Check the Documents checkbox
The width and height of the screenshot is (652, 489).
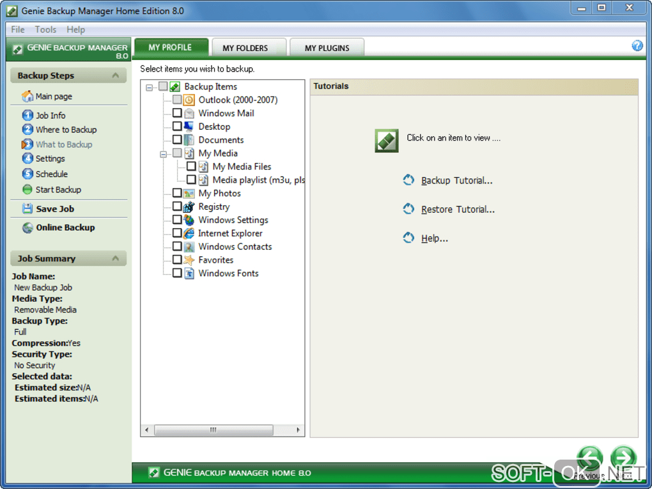(177, 139)
